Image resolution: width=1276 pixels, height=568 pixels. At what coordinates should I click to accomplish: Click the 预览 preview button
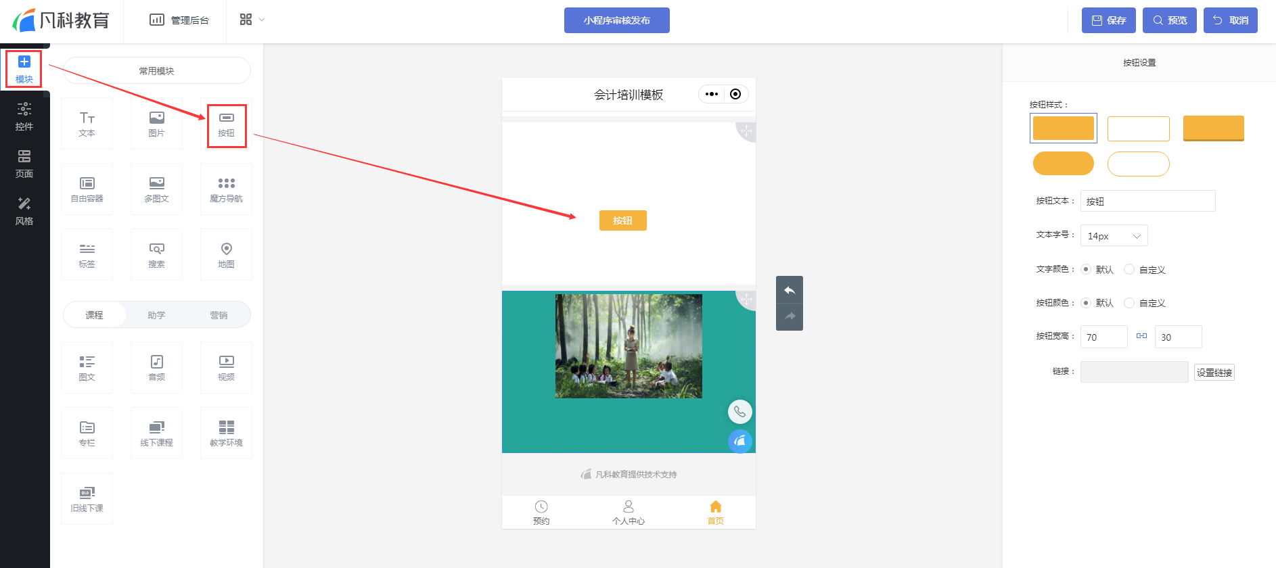1170,20
